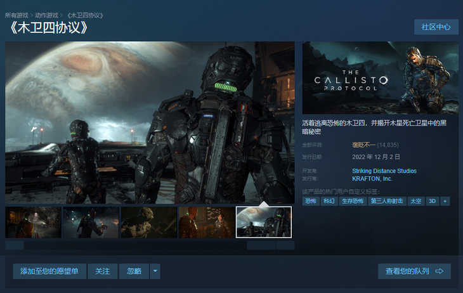The height and width of the screenshot is (293, 463).
Task: Click the left scroll handle under thumbnails
Action: [x=15, y=245]
